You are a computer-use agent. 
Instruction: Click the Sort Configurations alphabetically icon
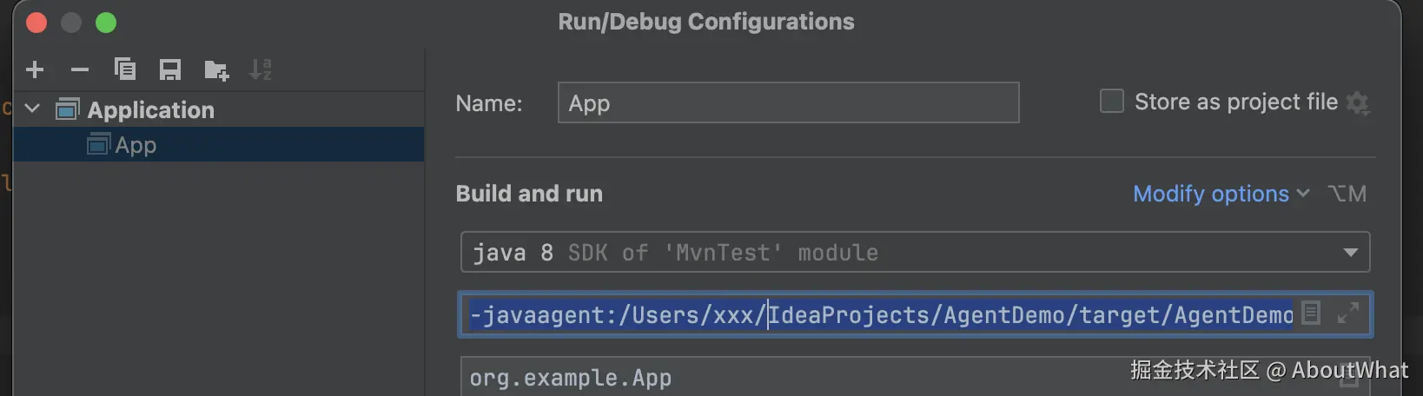click(x=261, y=69)
